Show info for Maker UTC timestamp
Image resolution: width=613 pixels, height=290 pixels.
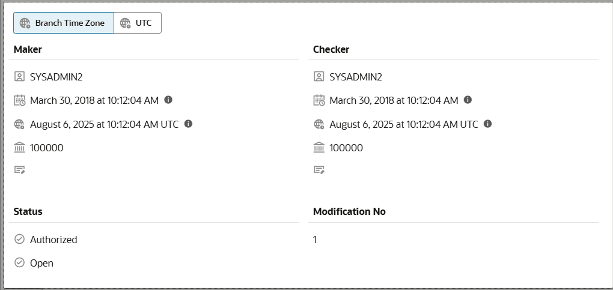[x=188, y=124]
